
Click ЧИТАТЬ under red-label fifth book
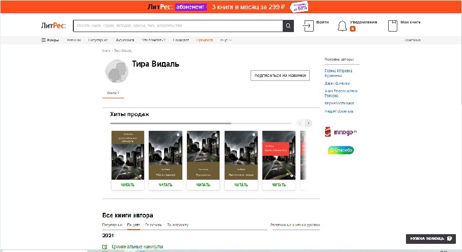click(x=279, y=185)
